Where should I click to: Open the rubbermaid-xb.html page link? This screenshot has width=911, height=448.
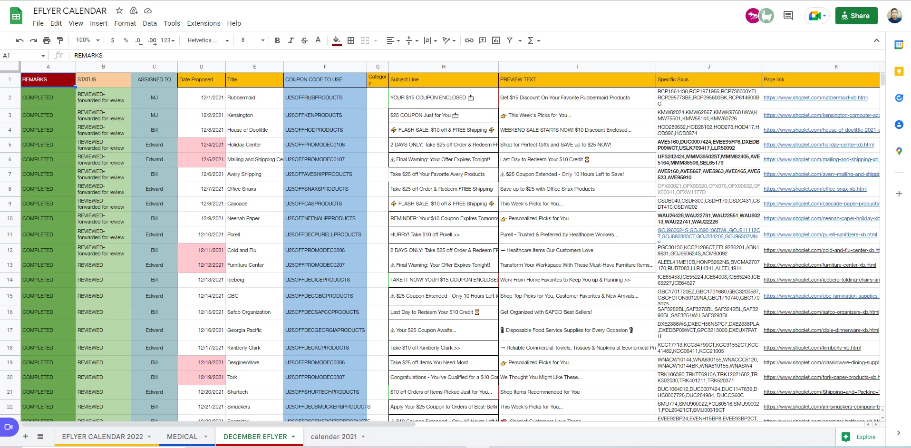point(815,98)
